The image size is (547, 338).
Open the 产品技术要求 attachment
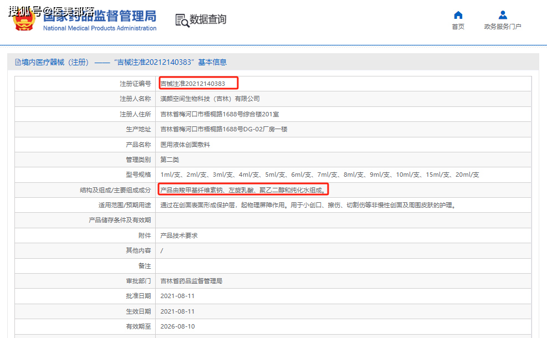tap(179, 235)
